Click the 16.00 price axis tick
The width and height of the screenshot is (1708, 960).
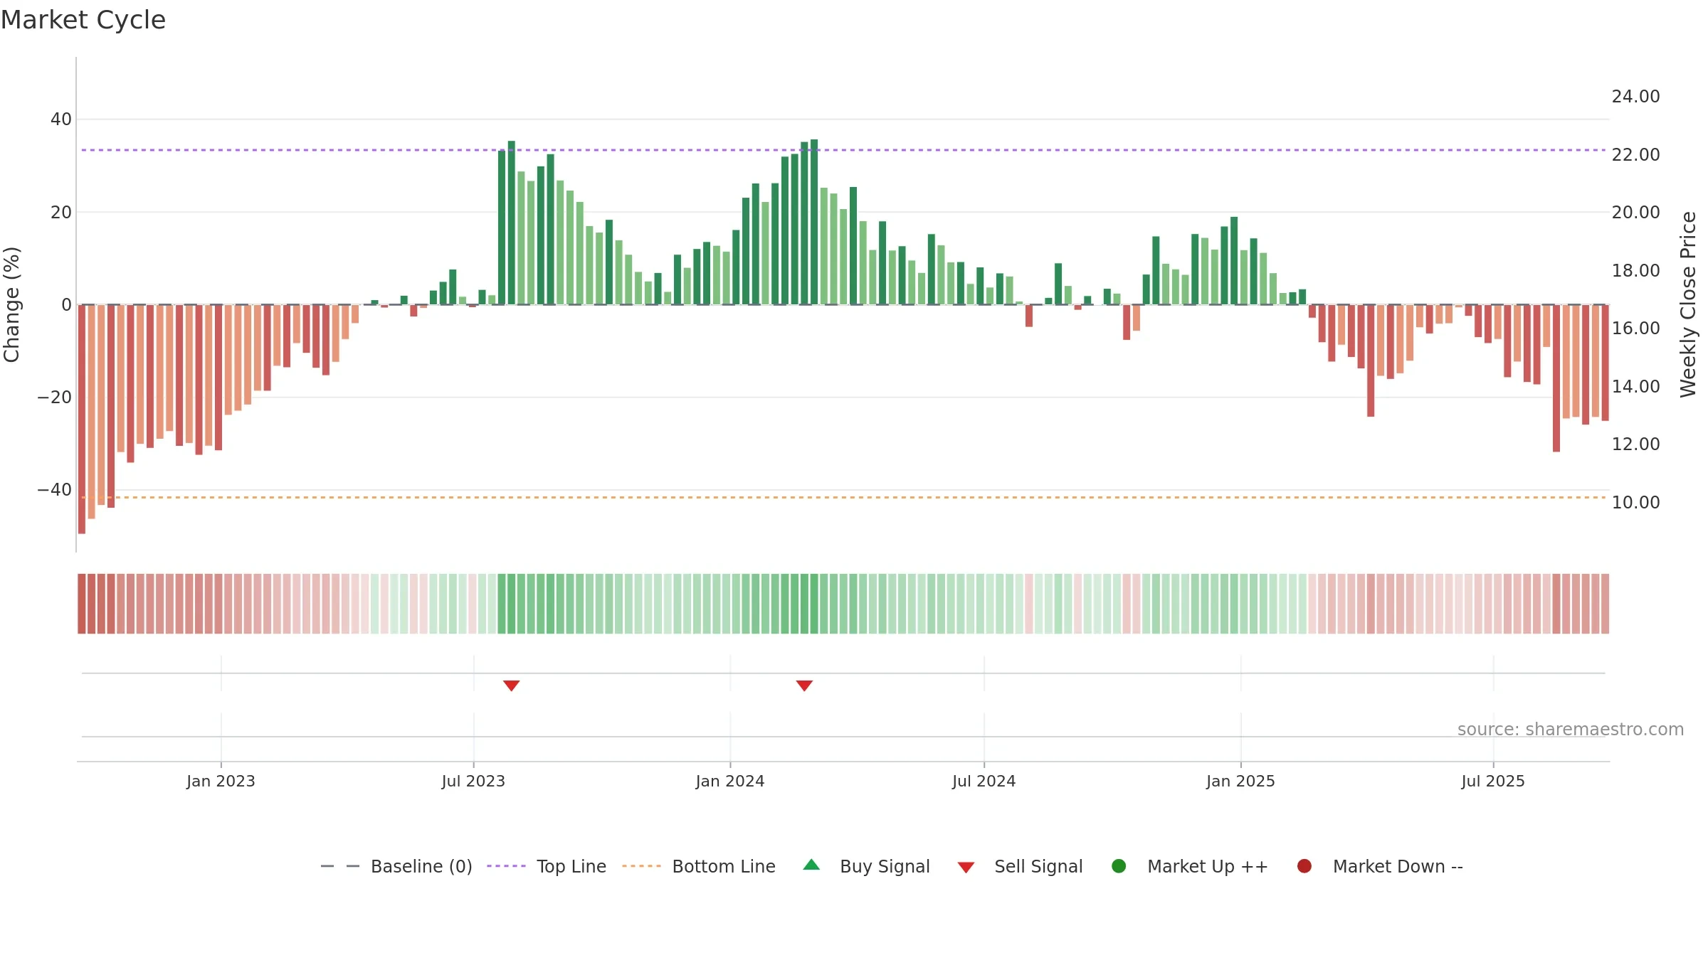[x=1635, y=329]
